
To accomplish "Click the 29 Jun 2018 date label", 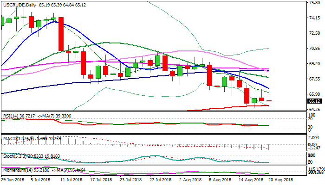I will (x=14, y=179).
